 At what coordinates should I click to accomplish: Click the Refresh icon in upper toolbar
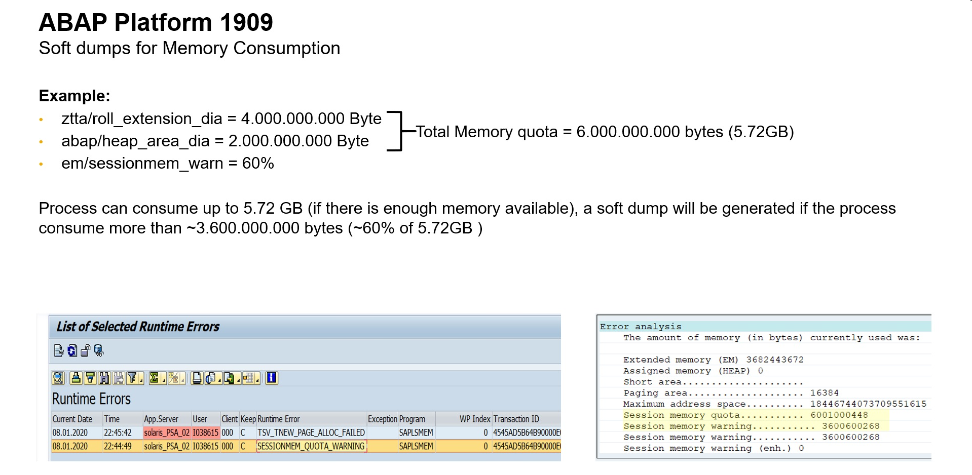(x=72, y=350)
